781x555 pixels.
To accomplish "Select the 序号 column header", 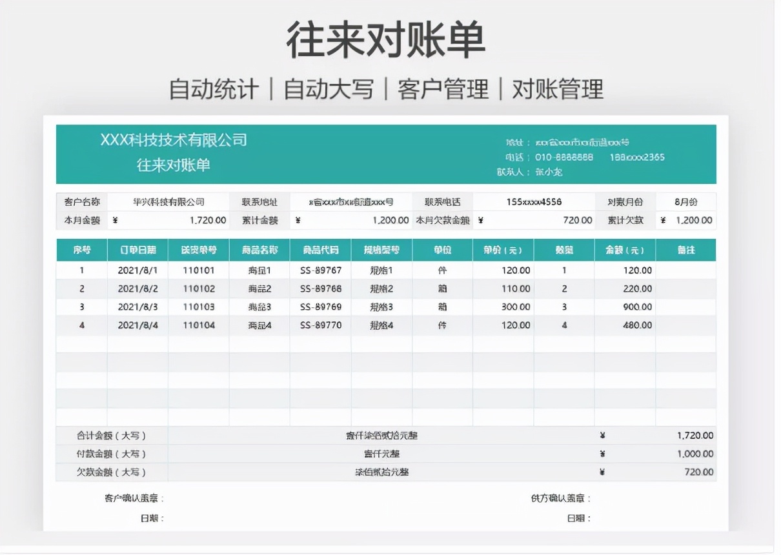I will point(81,250).
